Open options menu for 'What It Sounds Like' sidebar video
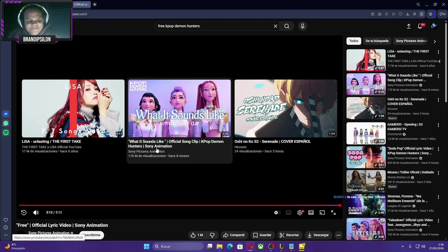448x252 pixels. click(x=438, y=76)
